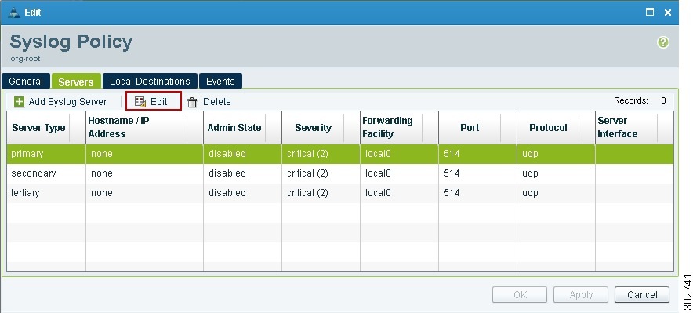This screenshot has width=693, height=313.
Task: Click 'udp' protocol in secondary row
Action: coord(530,173)
